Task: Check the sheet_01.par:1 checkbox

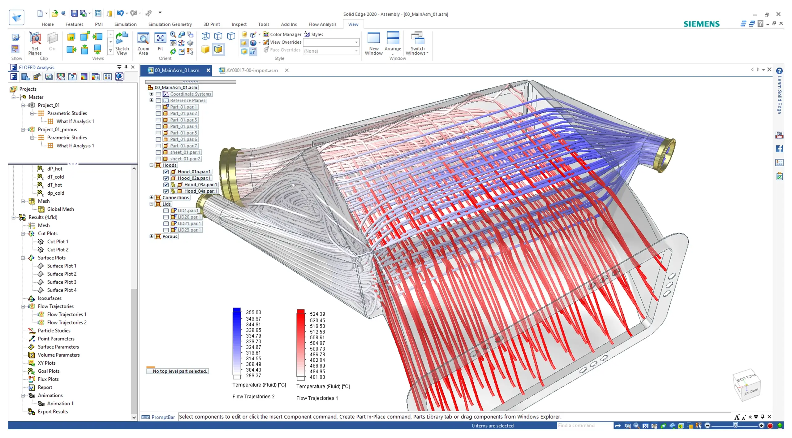Action: (x=158, y=152)
